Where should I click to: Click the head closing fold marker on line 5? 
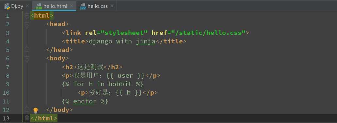tap(27, 50)
